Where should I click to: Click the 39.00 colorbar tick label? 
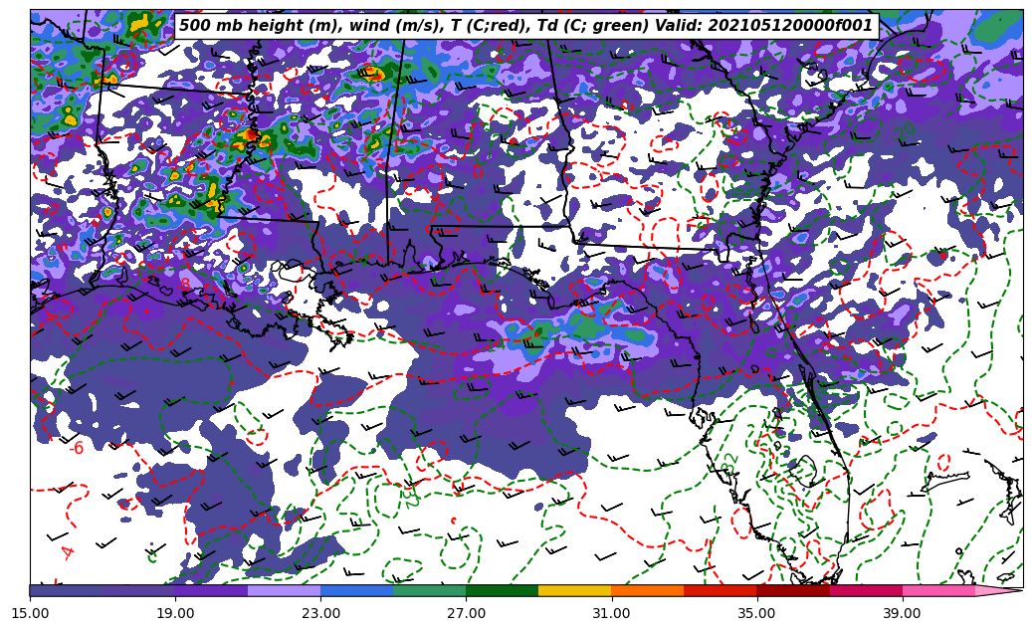click(902, 614)
